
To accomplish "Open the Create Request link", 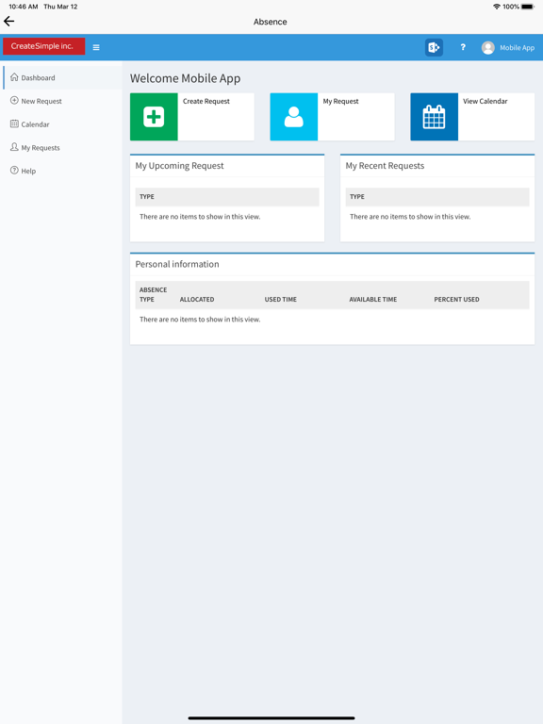I will click(206, 101).
